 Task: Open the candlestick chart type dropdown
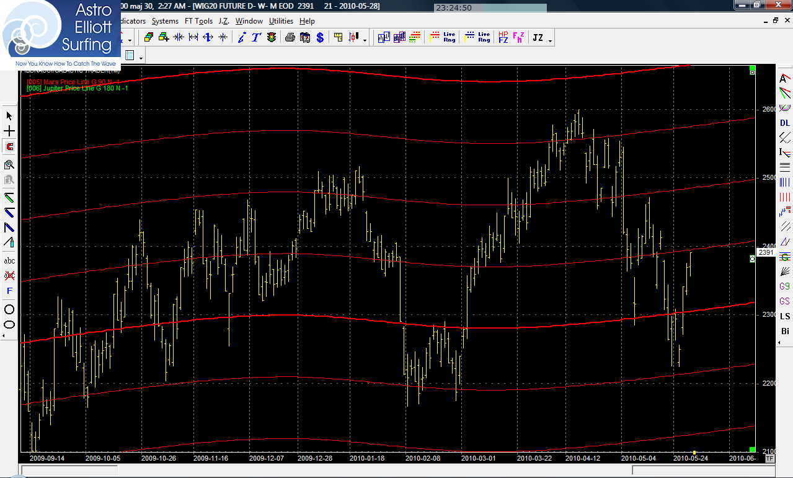[x=365, y=40]
